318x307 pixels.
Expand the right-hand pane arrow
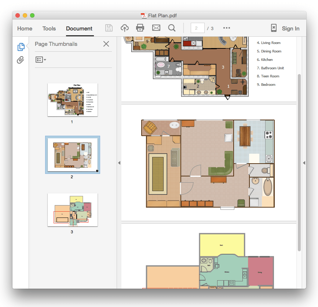[x=303, y=162]
